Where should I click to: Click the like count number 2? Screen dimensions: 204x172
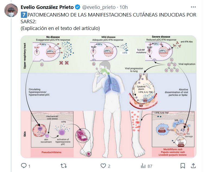pyautogui.click(x=109, y=166)
